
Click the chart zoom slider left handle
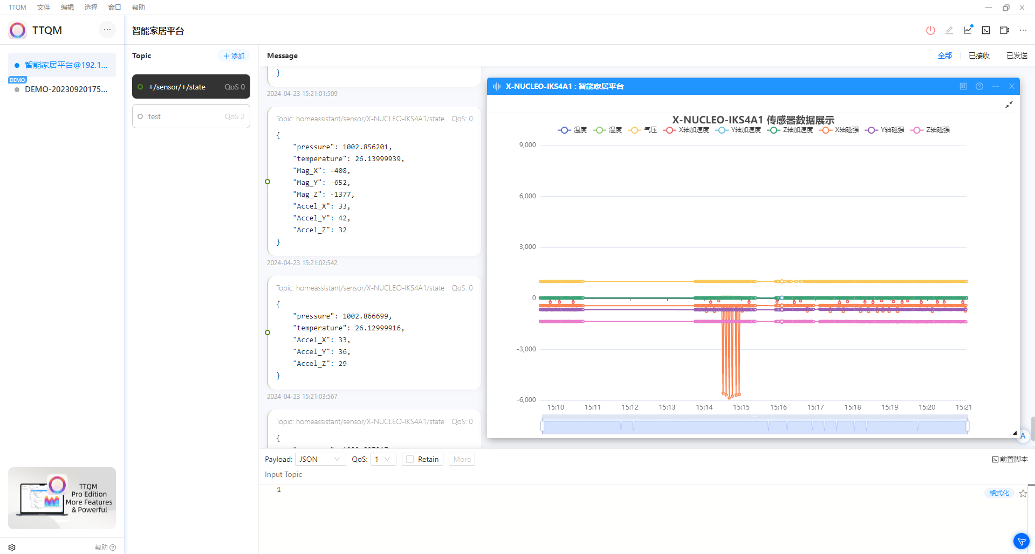[x=543, y=426]
